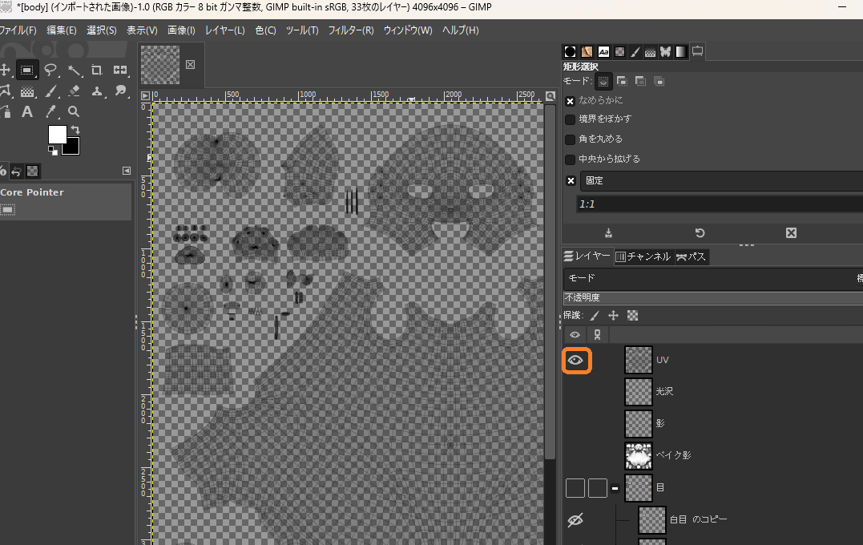Image resolution: width=863 pixels, height=545 pixels.
Task: Choose add-to-selection mode icon
Action: tap(622, 82)
